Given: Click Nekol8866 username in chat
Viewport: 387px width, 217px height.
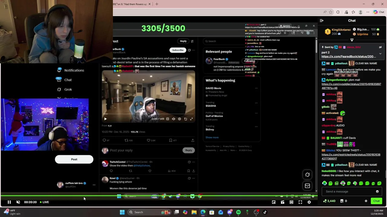Looking at the screenshot, I should 329,171.
